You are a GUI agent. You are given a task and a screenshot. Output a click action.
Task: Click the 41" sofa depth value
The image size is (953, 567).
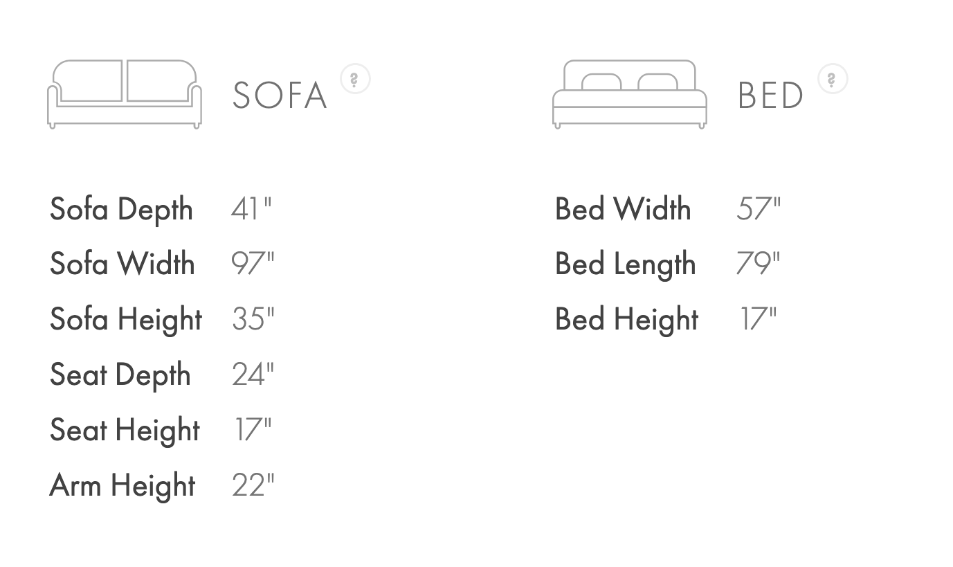click(x=251, y=209)
